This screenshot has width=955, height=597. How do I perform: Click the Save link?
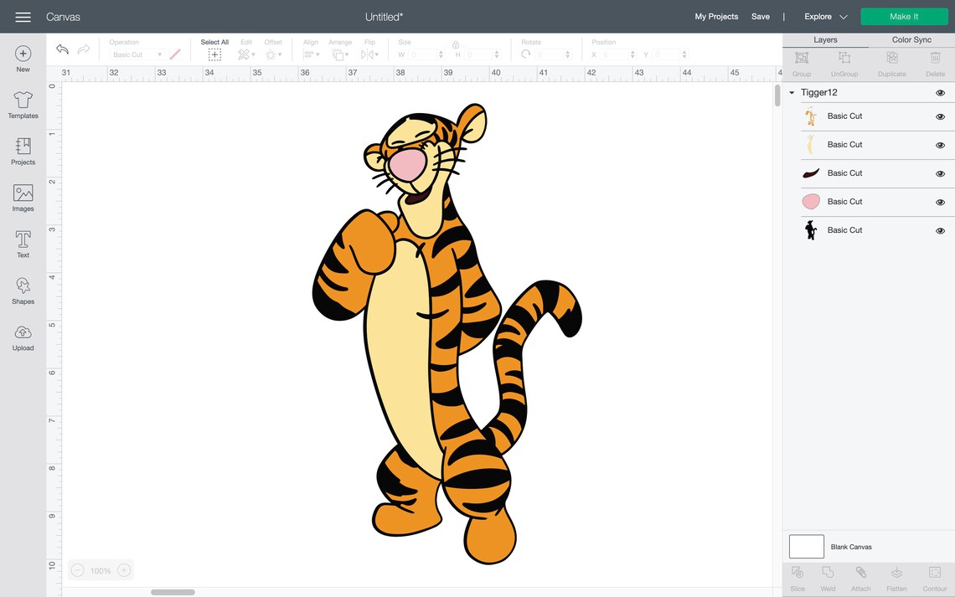760,16
